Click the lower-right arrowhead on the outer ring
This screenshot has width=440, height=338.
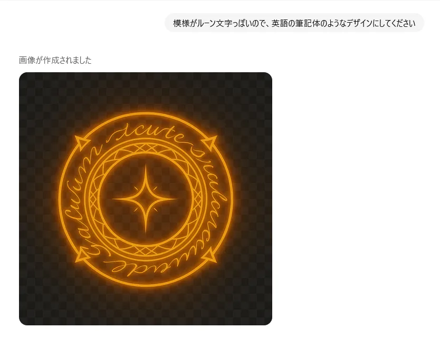pos(210,255)
